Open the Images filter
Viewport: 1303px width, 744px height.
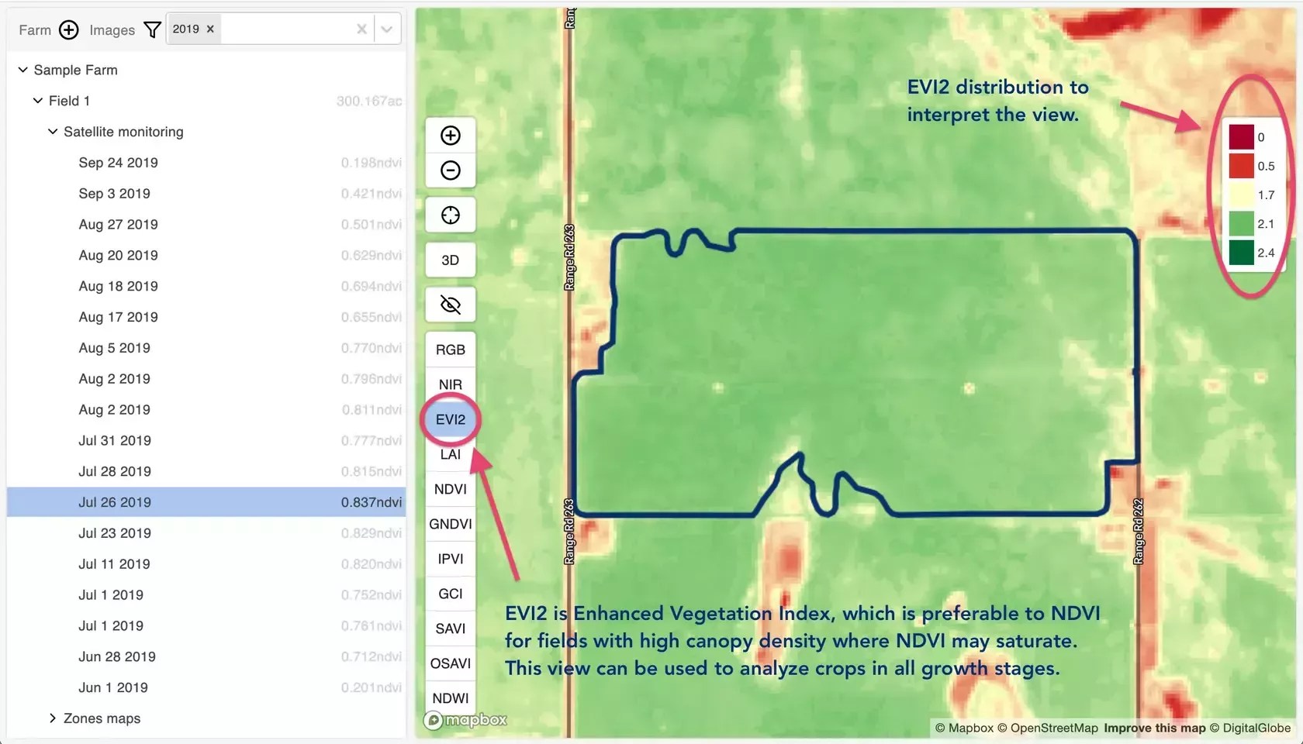[152, 29]
